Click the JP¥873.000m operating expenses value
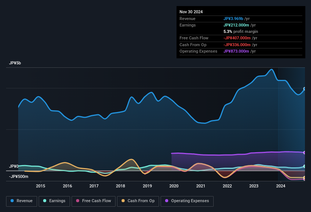This screenshot has height=212, width=311. [x=236, y=51]
